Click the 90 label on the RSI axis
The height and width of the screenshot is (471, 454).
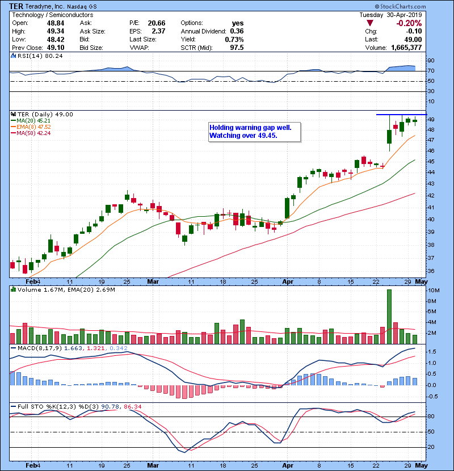point(431,60)
